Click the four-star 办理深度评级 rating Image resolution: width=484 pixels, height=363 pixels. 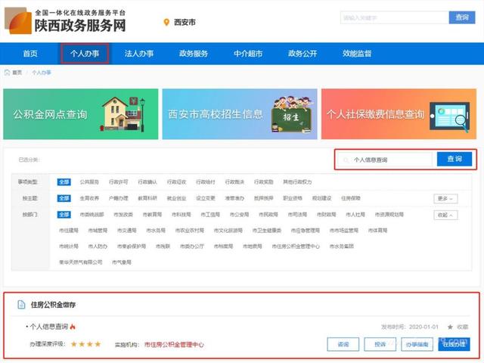[85, 344]
